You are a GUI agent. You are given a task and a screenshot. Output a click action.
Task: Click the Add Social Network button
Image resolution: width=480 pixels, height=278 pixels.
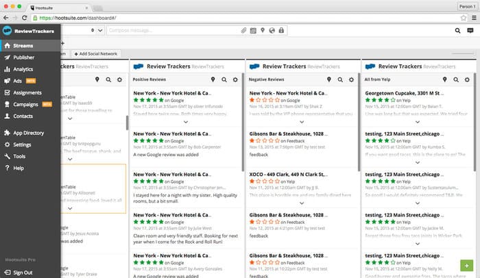96,54
